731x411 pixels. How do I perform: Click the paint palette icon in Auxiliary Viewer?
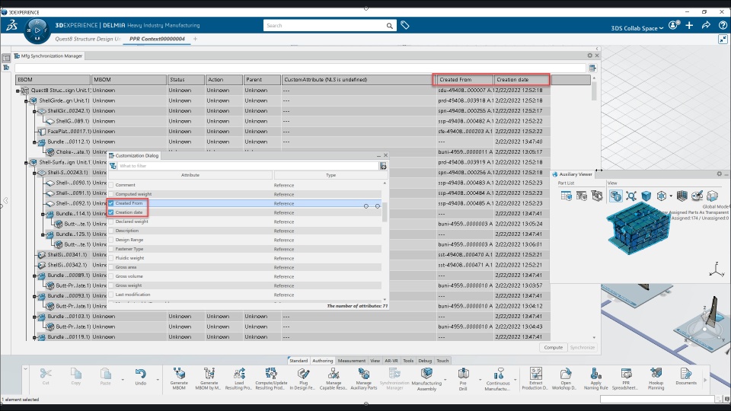click(x=697, y=196)
